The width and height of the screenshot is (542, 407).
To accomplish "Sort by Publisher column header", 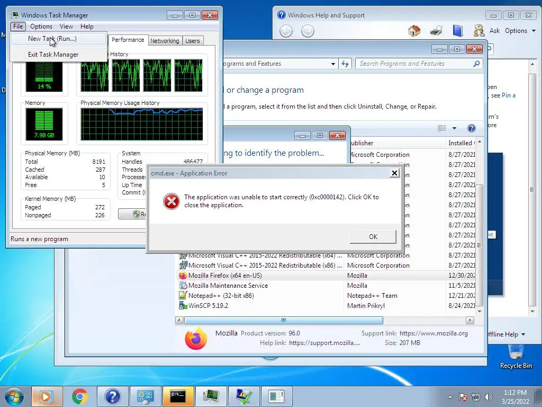I will [x=398, y=143].
